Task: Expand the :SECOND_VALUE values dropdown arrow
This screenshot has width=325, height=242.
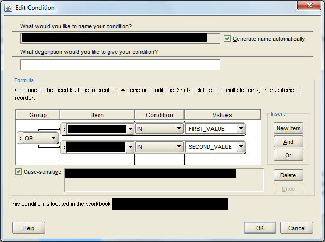Action: (x=241, y=147)
